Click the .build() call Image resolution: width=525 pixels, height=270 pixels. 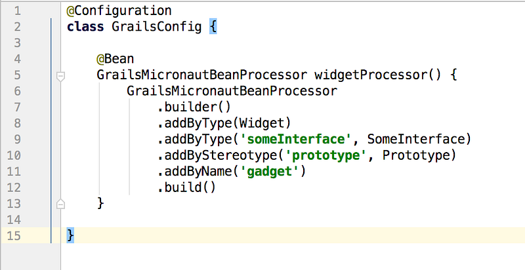(x=187, y=187)
